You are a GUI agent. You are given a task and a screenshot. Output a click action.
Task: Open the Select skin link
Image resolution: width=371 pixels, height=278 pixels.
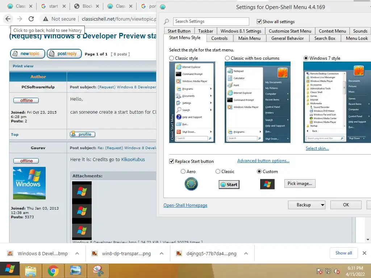point(317,148)
